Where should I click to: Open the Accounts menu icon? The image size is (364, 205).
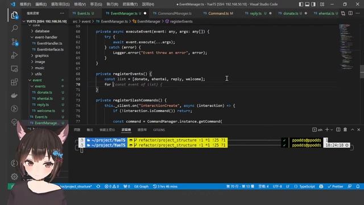point(14,163)
